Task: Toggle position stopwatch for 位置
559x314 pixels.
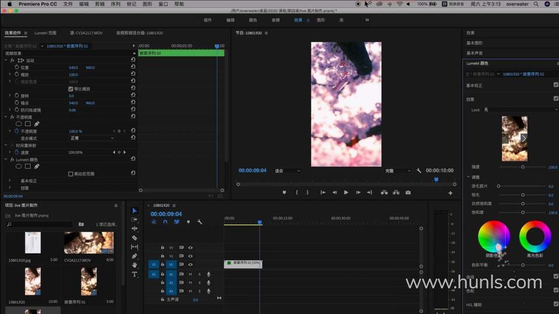Action: click(17, 67)
